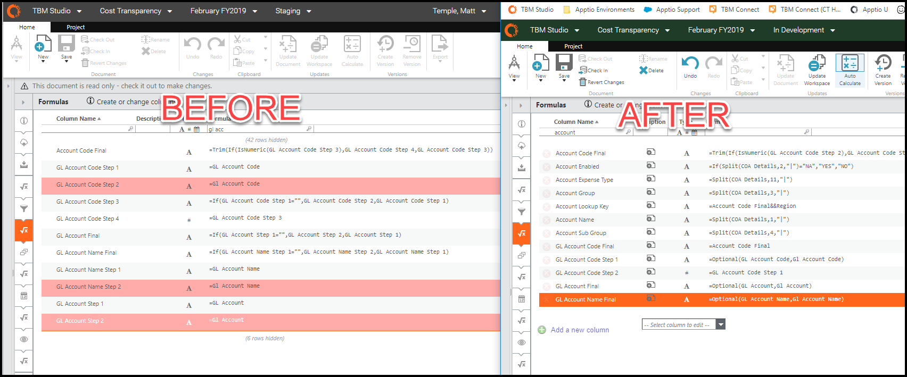Click Apptio logo in BEFORE window header
Viewport: 907px width, 377px height.
coord(14,11)
